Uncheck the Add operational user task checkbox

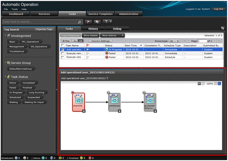click(63, 50)
